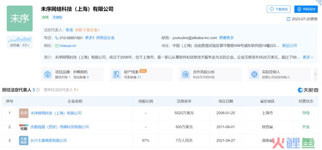Open the 财产线索 card title
322x150 pixels.
pos(131,72)
